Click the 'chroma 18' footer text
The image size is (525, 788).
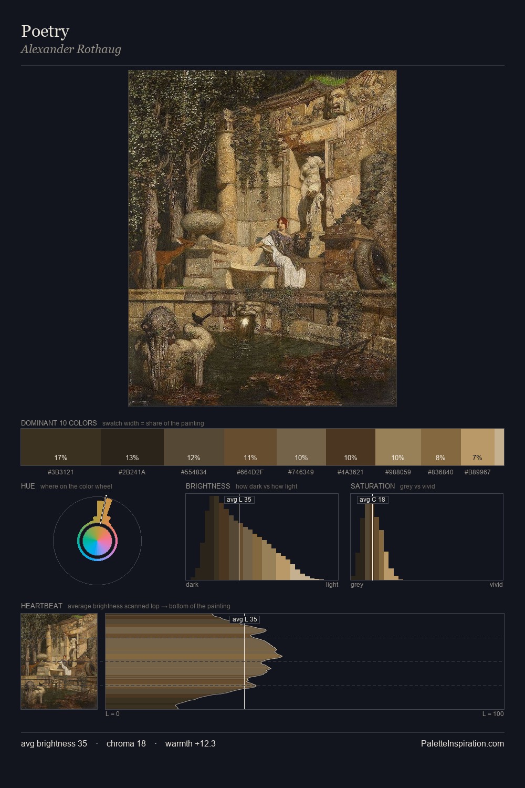(x=126, y=743)
